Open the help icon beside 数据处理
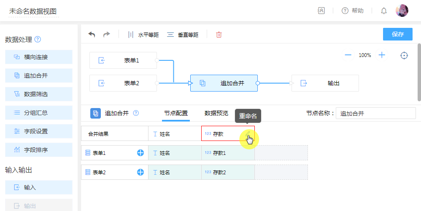The image size is (421, 211). [x=38, y=40]
